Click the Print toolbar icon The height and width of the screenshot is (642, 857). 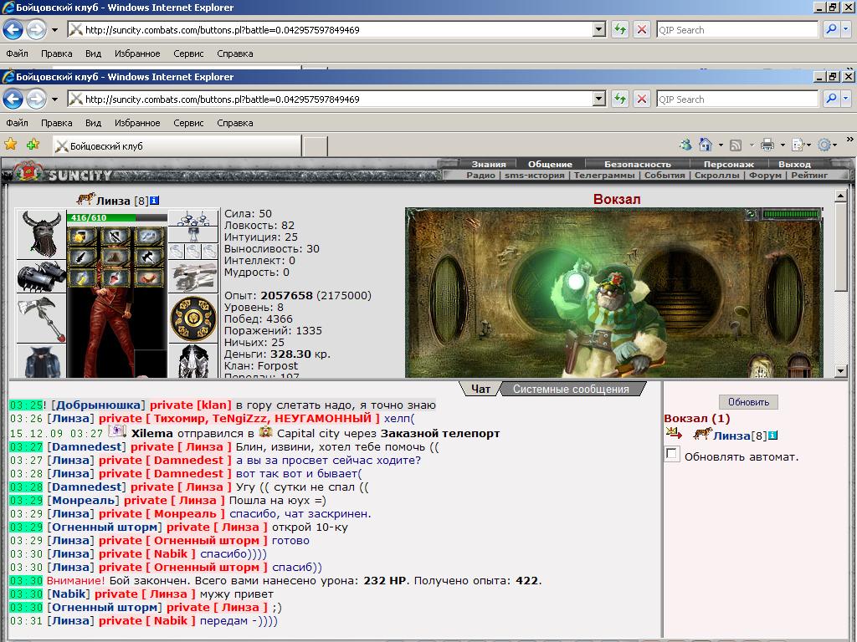(767, 145)
